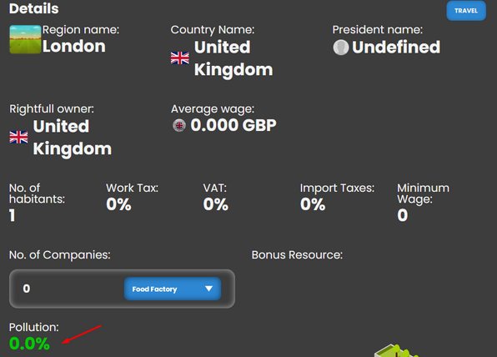497x357 pixels.
Task: Click the Import Taxes 0% value
Action: (313, 204)
